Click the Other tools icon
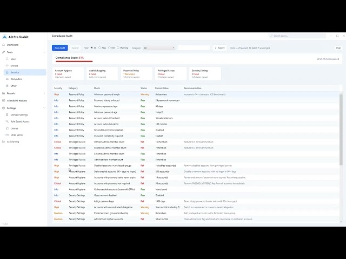 7,86
